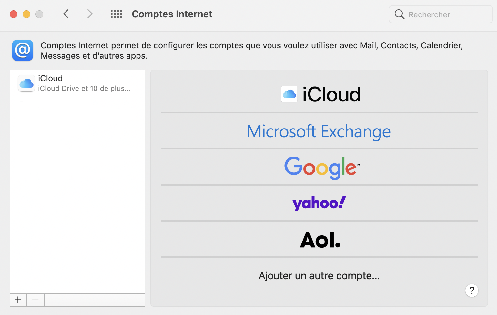This screenshot has width=497, height=315.
Task: Choose Aol account provider
Action: [x=320, y=240]
